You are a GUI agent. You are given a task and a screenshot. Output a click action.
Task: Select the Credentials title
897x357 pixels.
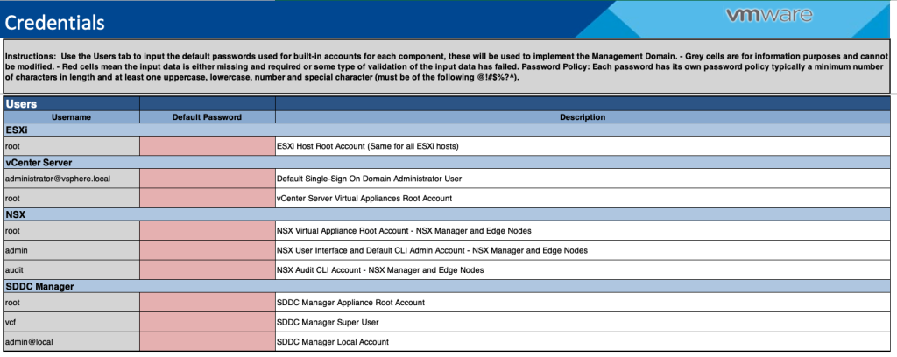click(55, 22)
